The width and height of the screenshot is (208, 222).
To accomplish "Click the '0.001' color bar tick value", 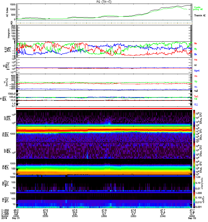I will (x=199, y=207).
